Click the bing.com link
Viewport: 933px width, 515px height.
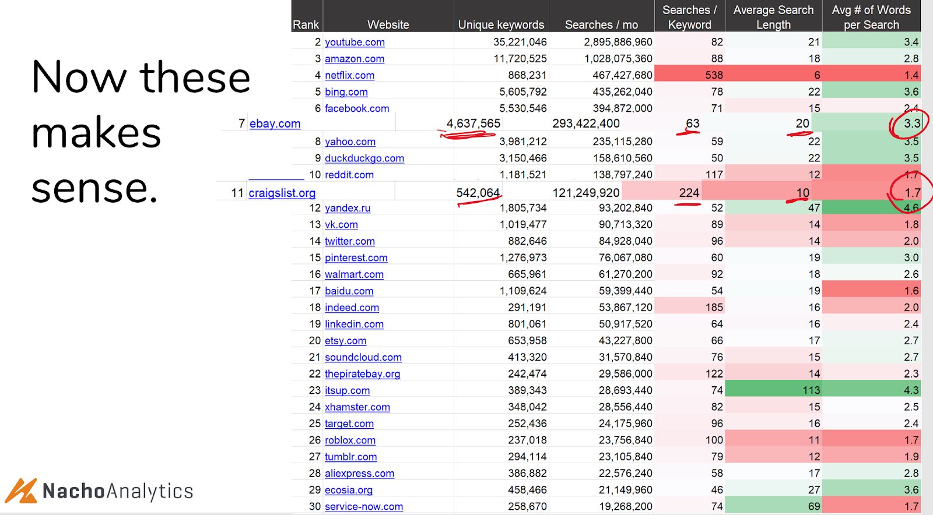click(x=346, y=92)
